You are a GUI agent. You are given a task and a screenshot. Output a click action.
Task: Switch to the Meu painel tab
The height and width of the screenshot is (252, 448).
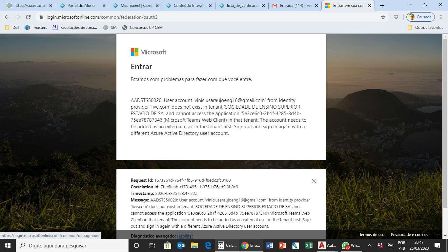(135, 6)
